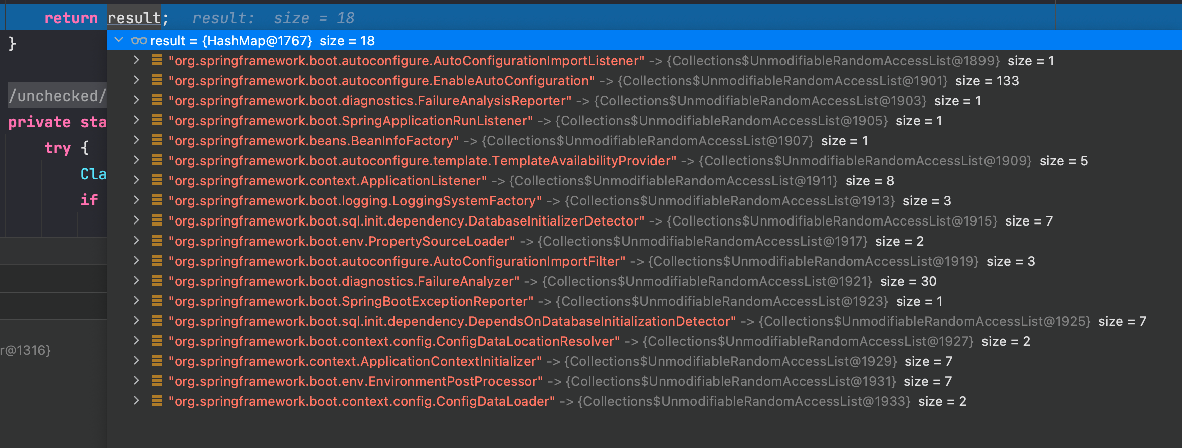Click map-entry icon of EnableAutoConfiguration row
Viewport: 1182px width, 448px height.
click(157, 80)
